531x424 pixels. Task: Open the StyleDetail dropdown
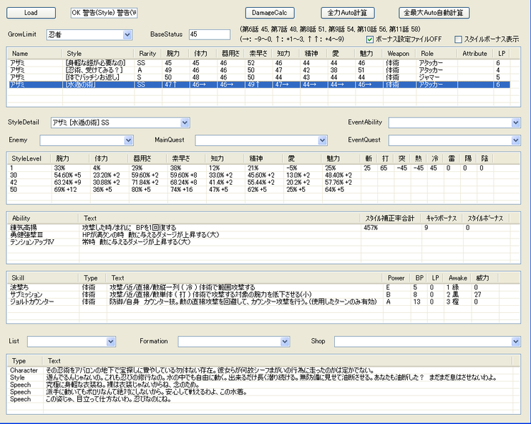(x=185, y=122)
